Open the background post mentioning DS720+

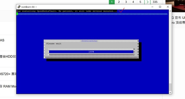[8, 74]
